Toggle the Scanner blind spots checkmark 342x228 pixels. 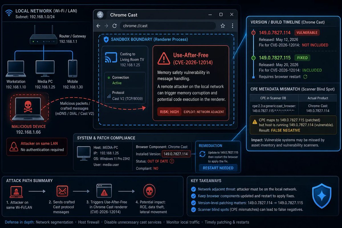(194, 209)
